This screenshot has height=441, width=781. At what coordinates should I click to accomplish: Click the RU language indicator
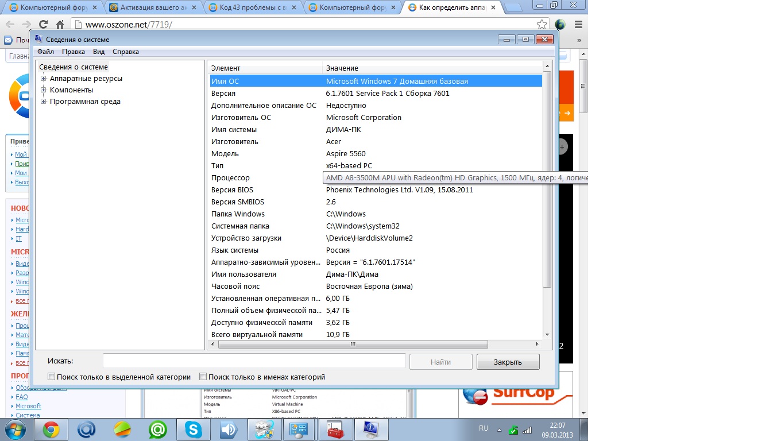[483, 429]
